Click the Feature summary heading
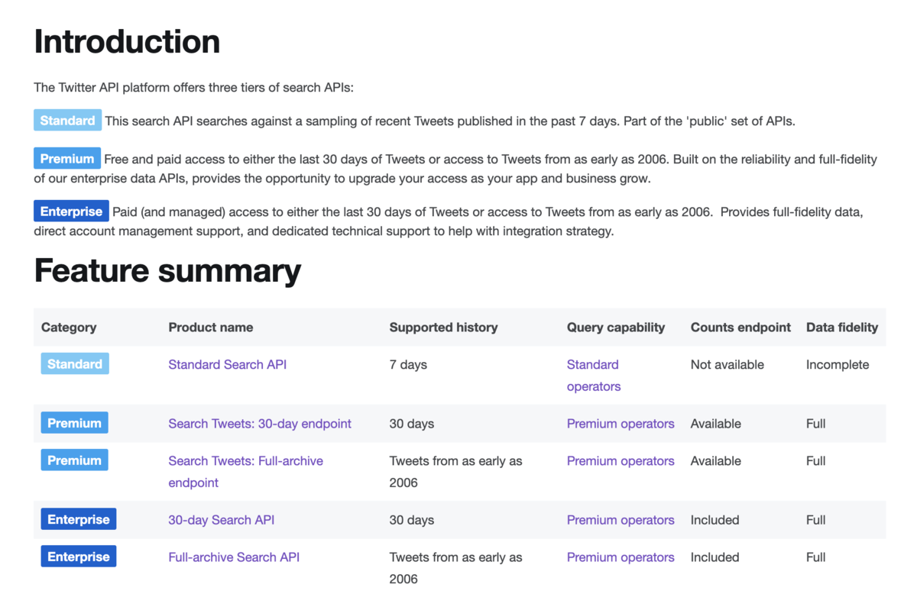 click(x=167, y=270)
